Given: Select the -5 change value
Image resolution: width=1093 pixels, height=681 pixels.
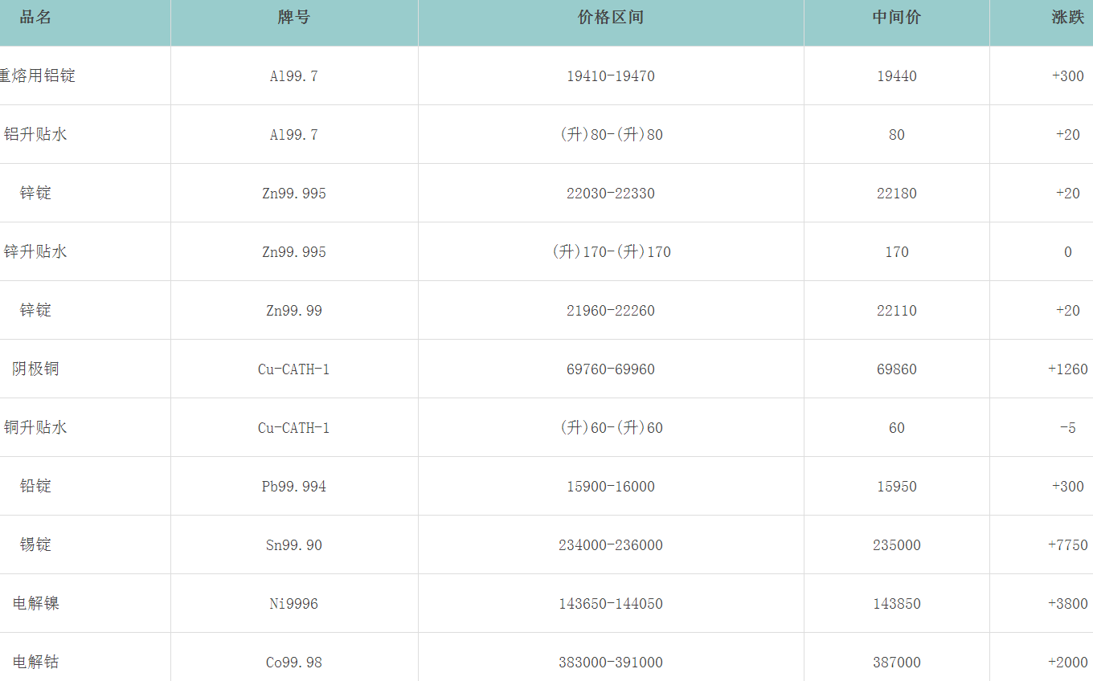Looking at the screenshot, I should point(1067,428).
